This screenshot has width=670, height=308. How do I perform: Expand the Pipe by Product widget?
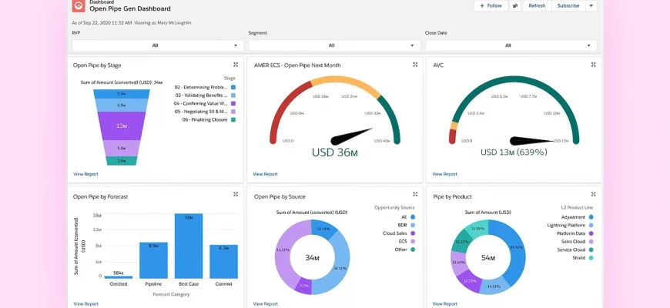[x=594, y=196]
